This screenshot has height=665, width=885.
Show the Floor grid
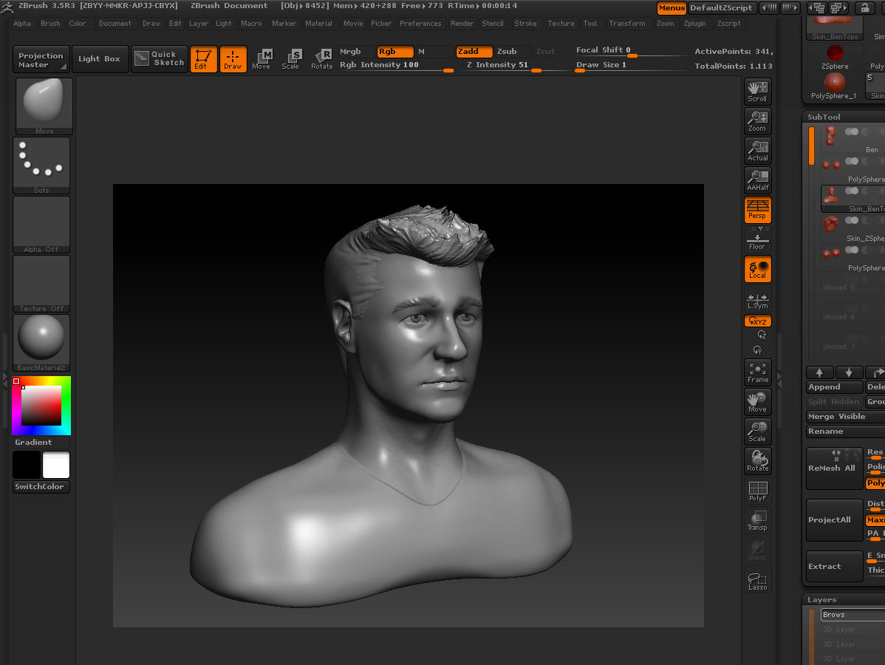tap(757, 239)
